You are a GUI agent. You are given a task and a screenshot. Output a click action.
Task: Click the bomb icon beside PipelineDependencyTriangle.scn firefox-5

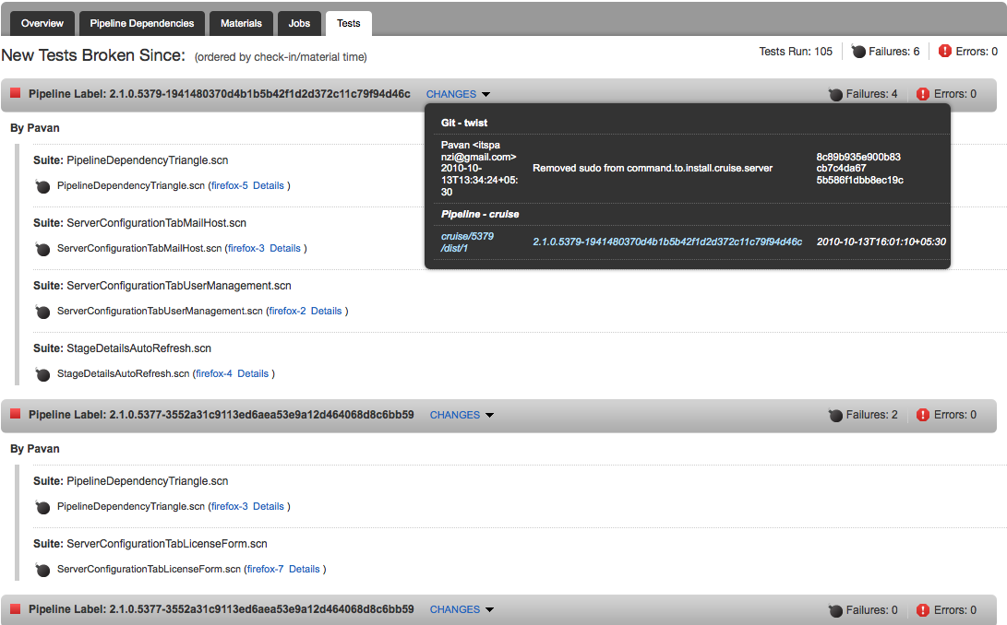pyautogui.click(x=42, y=186)
